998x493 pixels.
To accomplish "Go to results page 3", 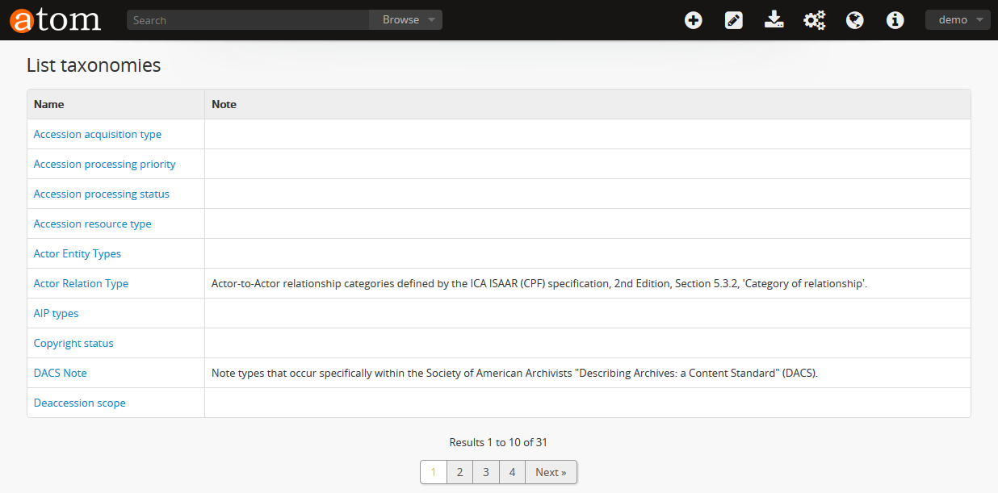I will click(x=485, y=473).
